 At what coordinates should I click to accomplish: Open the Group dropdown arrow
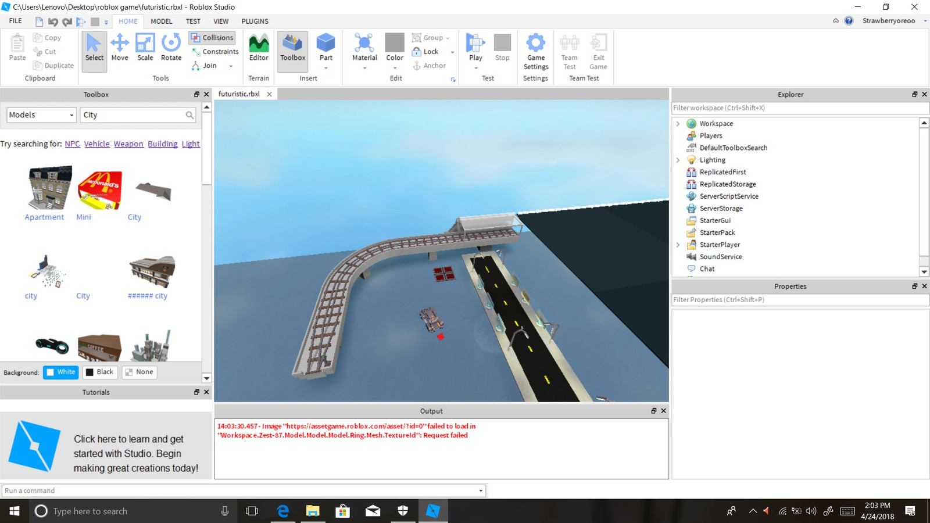click(x=448, y=38)
